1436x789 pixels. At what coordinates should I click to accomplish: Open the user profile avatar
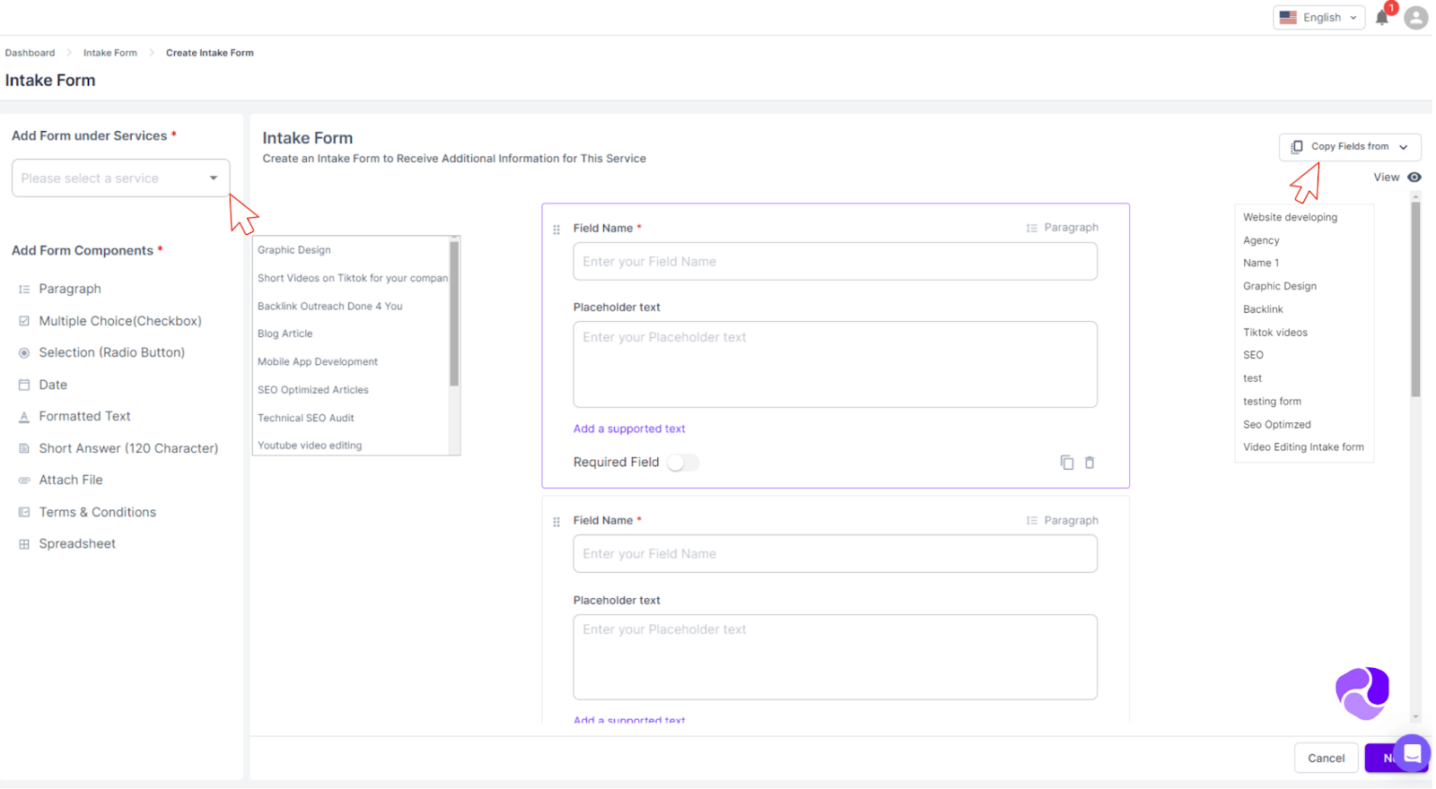pos(1416,17)
